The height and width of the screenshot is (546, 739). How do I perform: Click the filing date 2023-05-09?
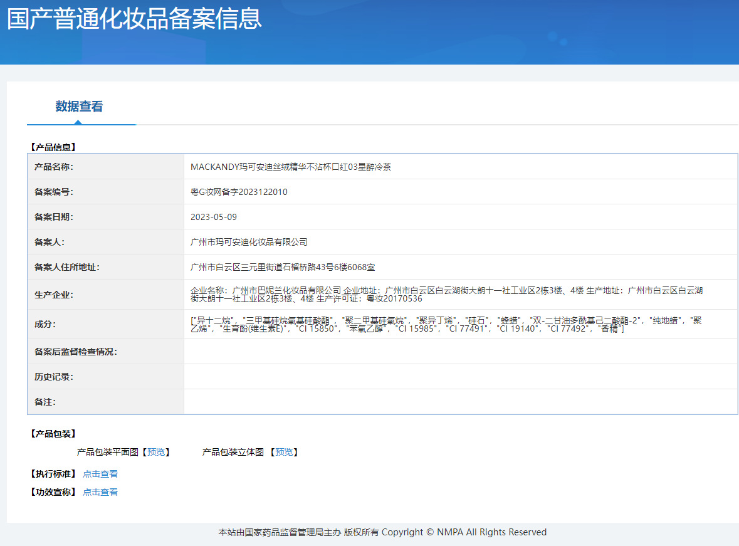tap(214, 217)
